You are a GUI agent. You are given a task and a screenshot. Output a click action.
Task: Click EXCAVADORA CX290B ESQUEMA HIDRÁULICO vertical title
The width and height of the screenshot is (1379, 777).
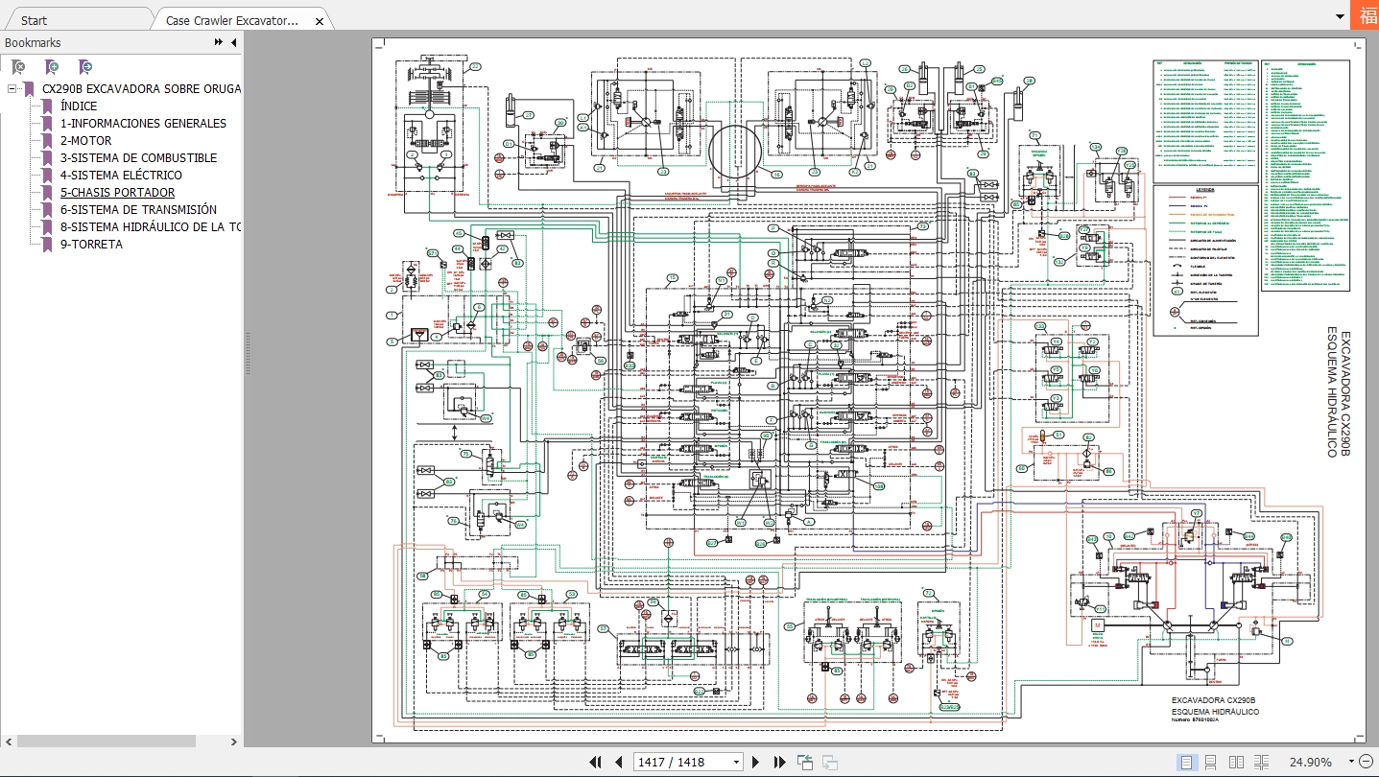pos(1339,394)
